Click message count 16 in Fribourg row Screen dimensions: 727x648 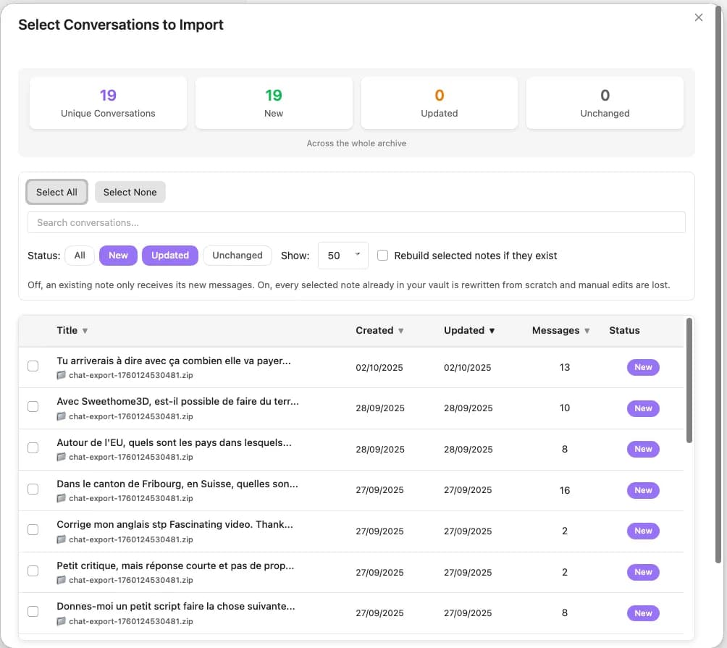point(564,490)
